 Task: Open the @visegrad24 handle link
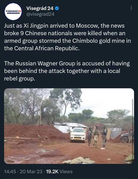coord(40,14)
